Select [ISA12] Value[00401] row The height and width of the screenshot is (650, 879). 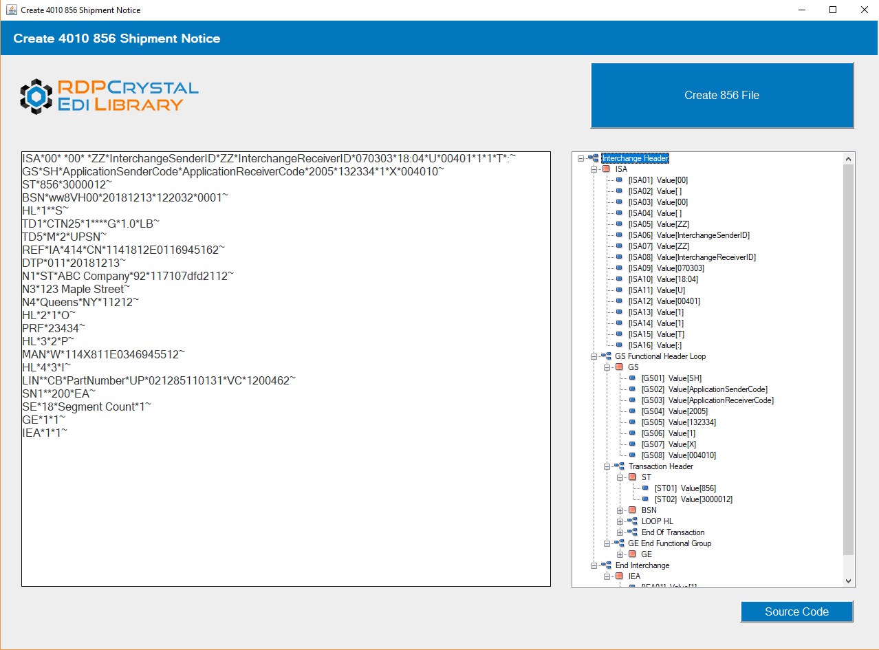click(664, 301)
